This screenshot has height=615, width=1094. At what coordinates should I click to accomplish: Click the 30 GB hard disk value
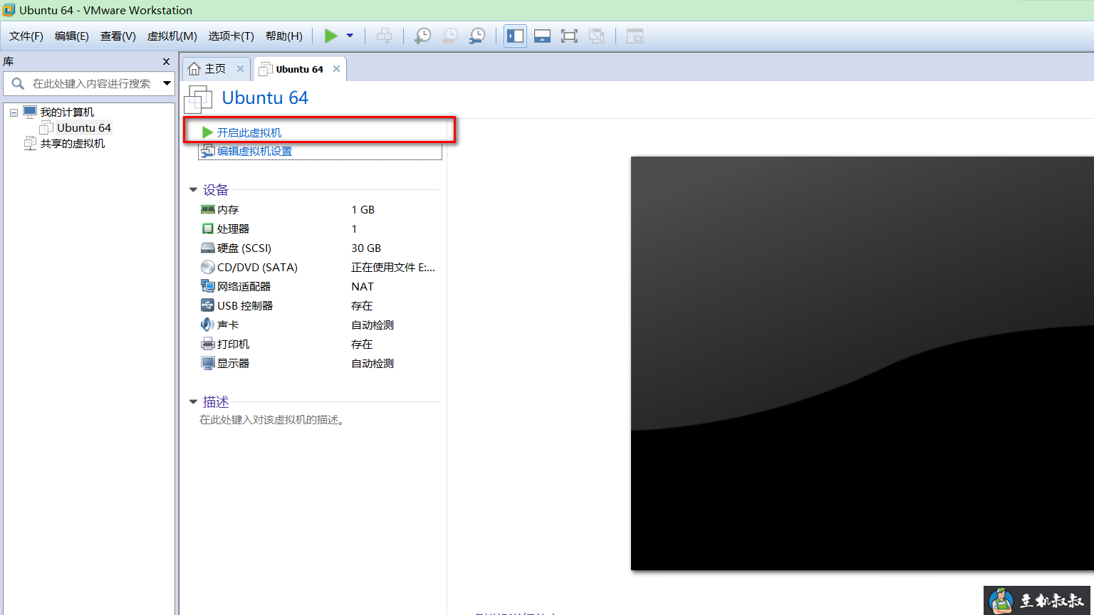pyautogui.click(x=366, y=248)
